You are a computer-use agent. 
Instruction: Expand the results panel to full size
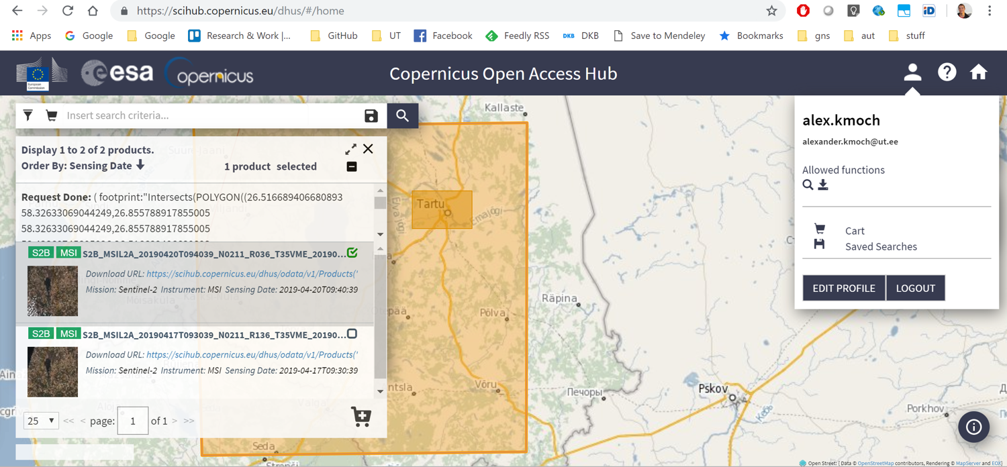[x=351, y=149]
